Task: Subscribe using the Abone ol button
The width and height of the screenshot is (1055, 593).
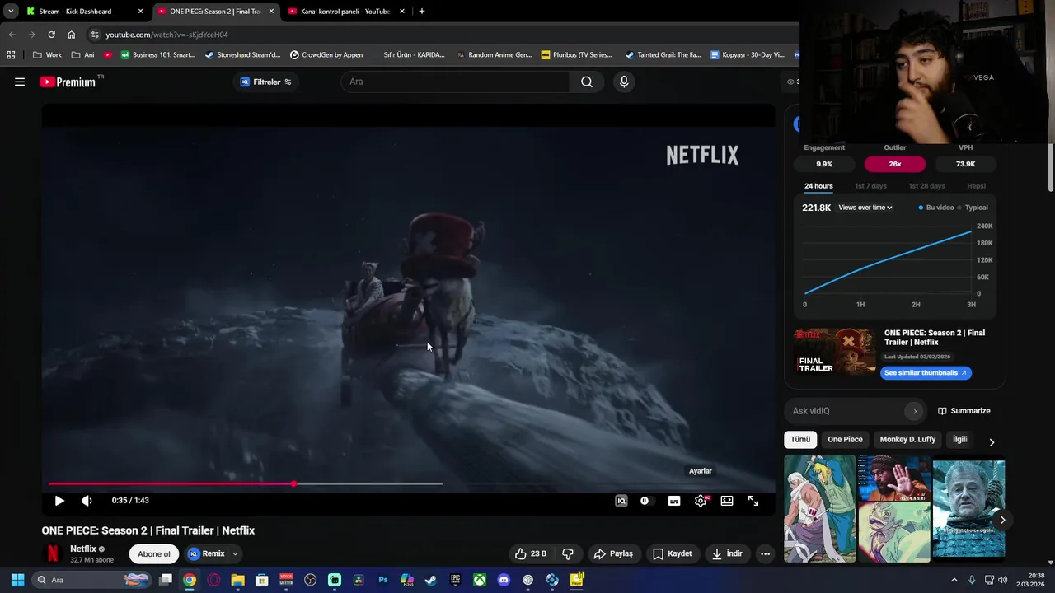Action: coord(154,553)
